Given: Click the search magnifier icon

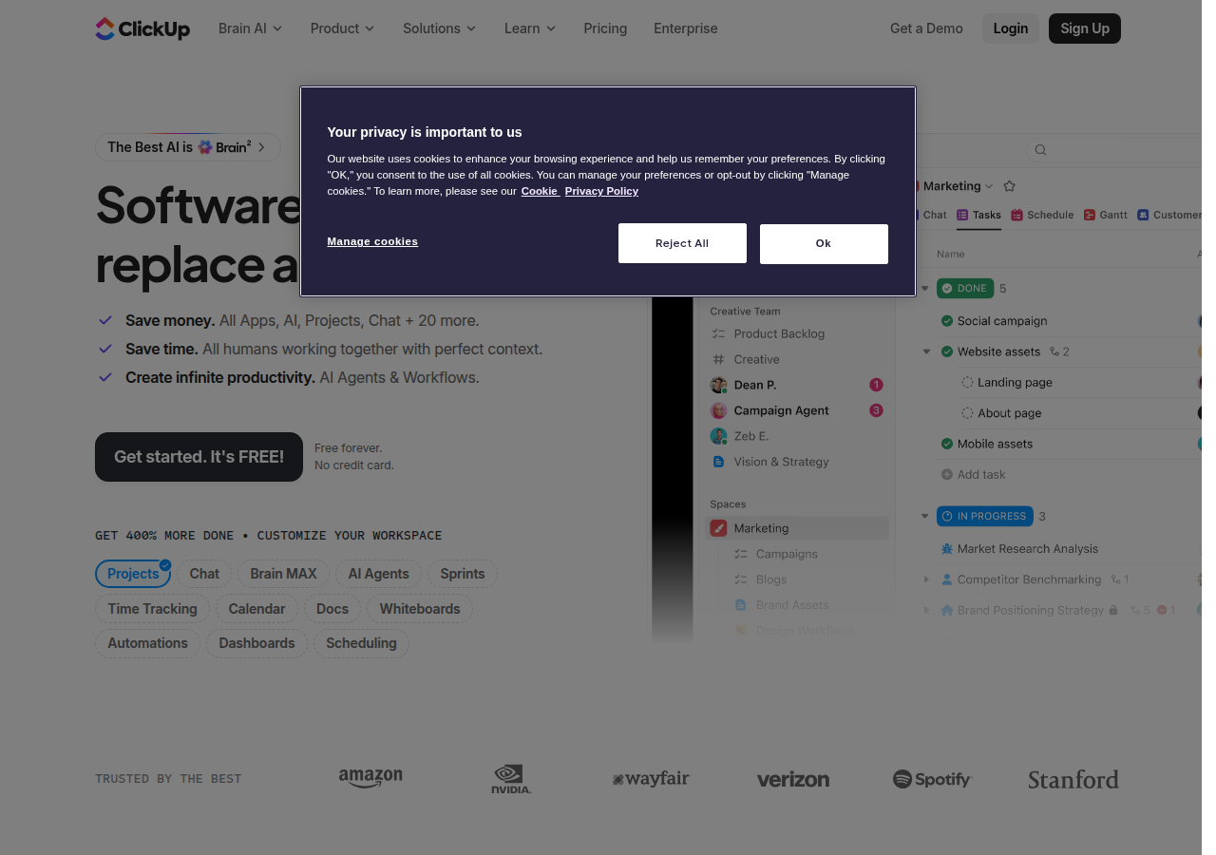Looking at the screenshot, I should coord(1040,150).
